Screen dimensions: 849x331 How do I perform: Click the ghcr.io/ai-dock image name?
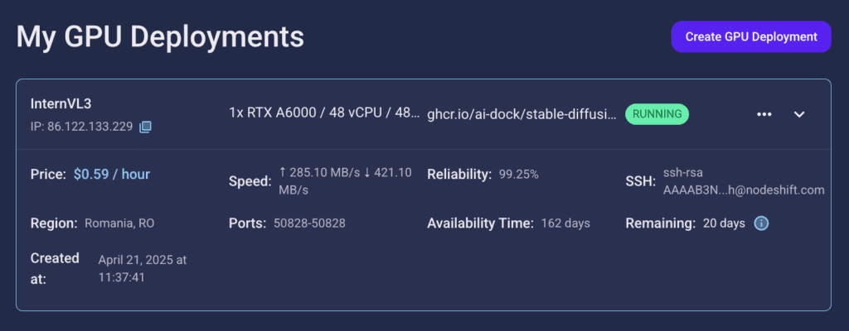click(x=522, y=114)
